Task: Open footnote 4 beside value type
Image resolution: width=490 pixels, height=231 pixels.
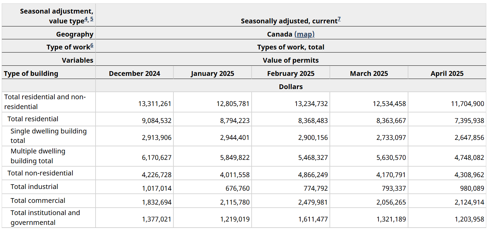Action: (86, 20)
